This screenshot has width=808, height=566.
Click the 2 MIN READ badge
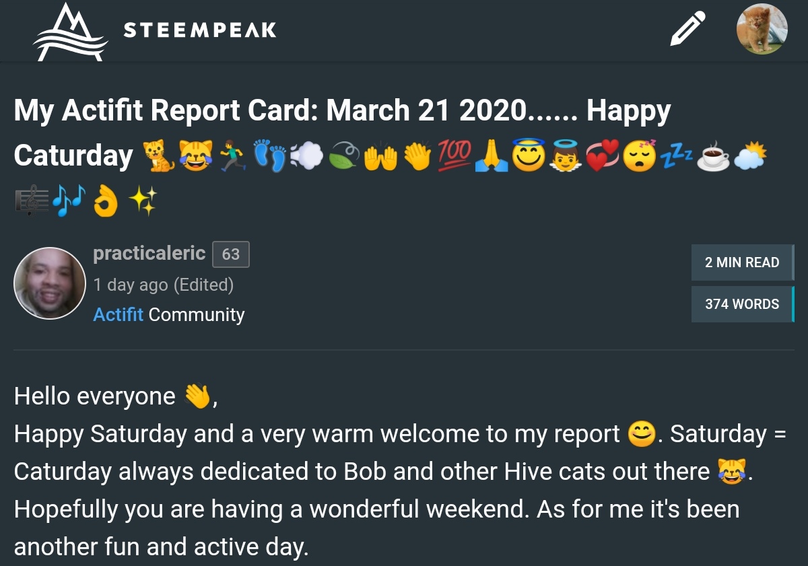point(741,262)
